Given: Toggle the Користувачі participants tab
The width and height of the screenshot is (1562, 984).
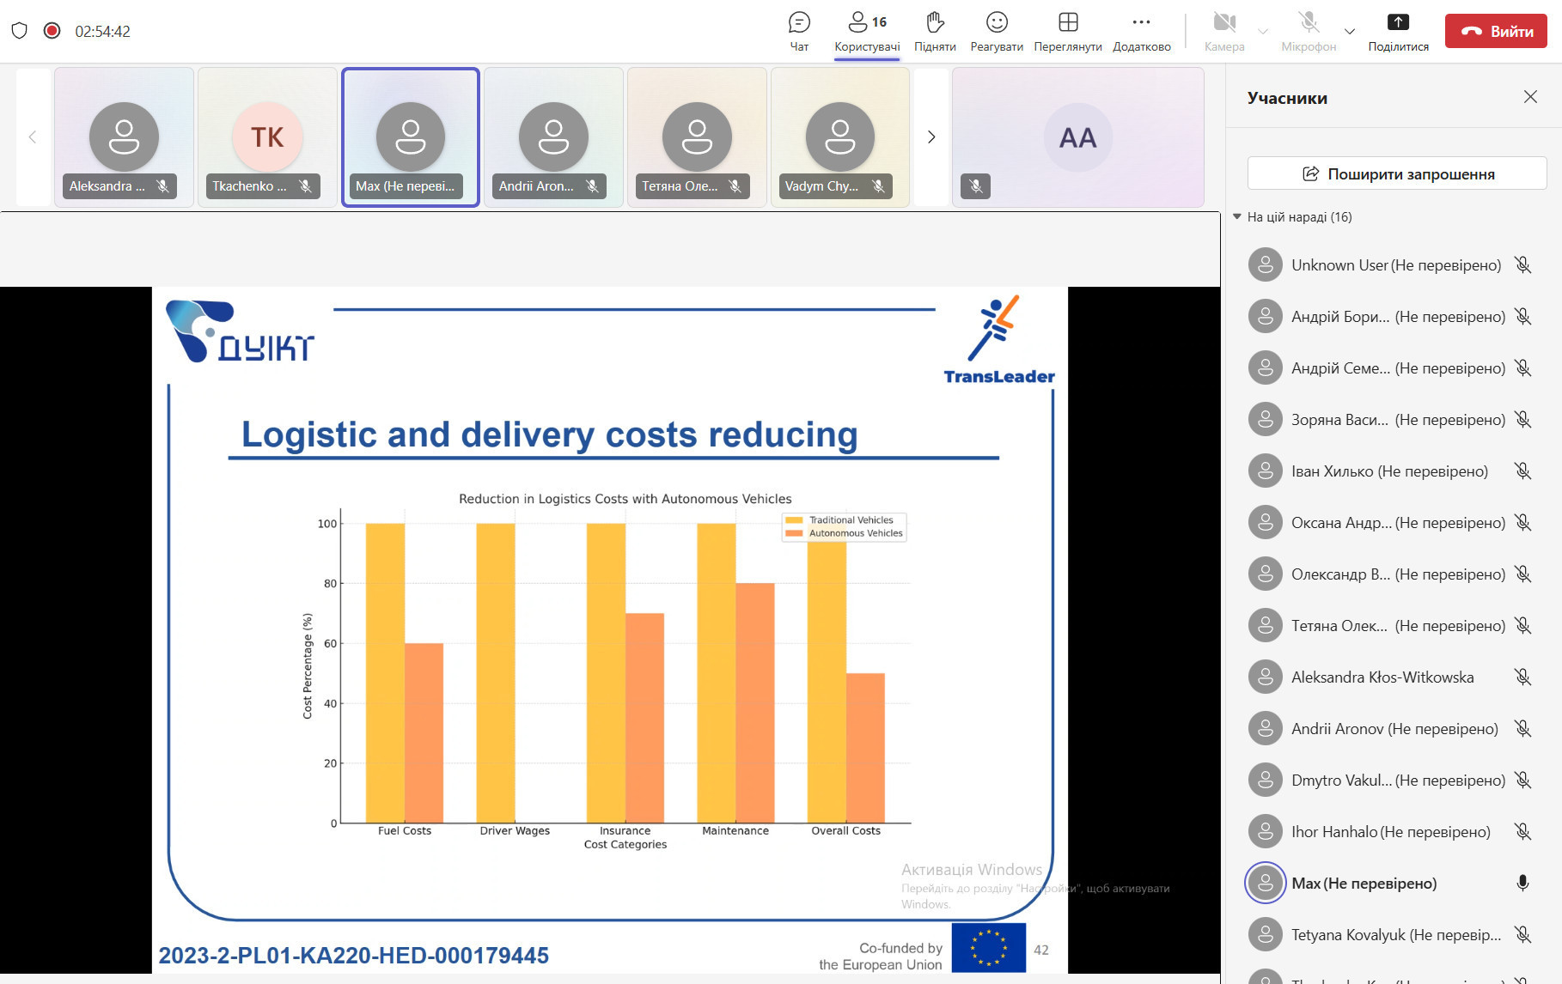Looking at the screenshot, I should (x=867, y=31).
